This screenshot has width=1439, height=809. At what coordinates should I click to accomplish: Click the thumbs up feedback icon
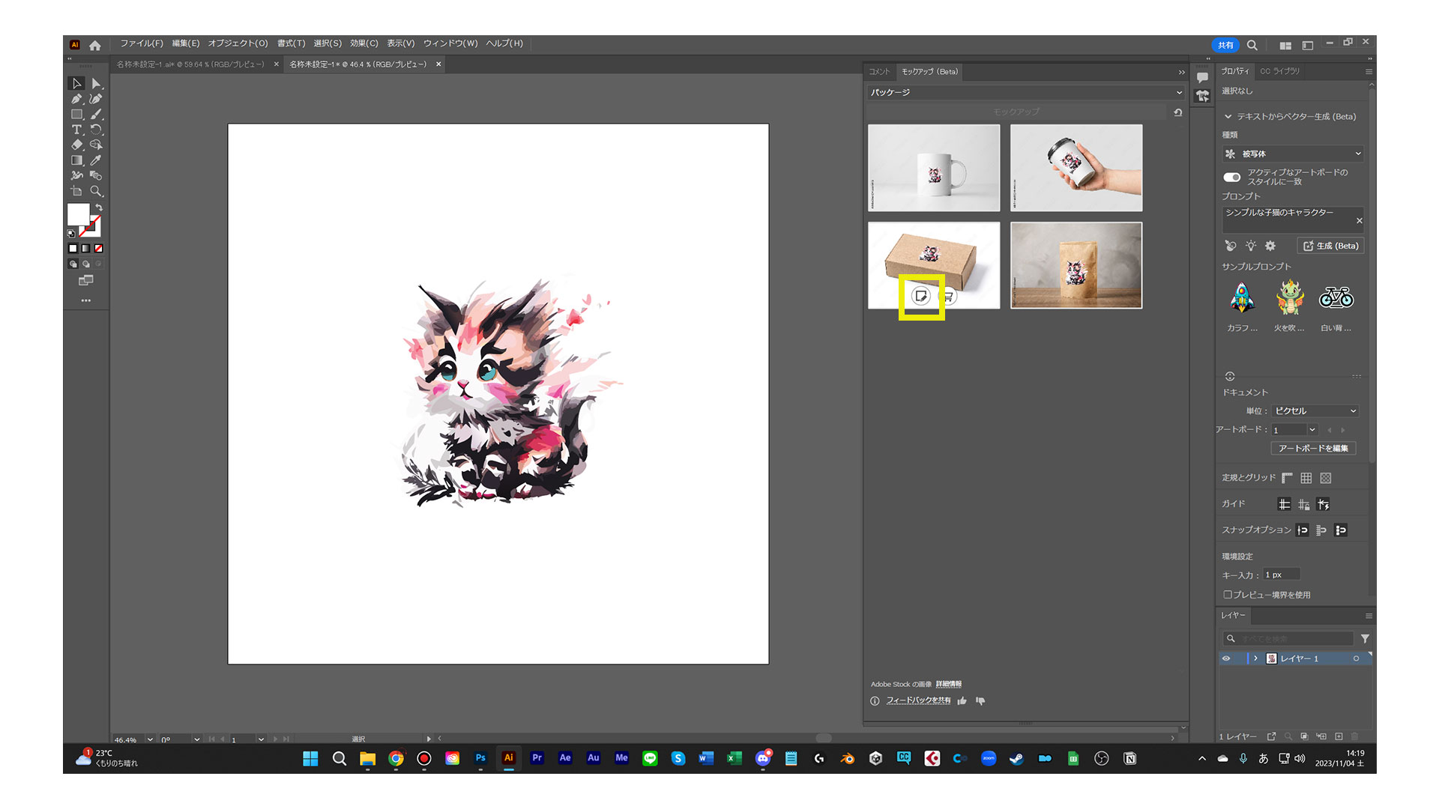point(962,701)
